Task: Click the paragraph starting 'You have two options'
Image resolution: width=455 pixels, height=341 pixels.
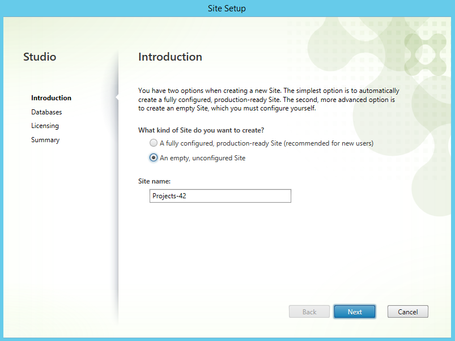Action: pos(269,100)
